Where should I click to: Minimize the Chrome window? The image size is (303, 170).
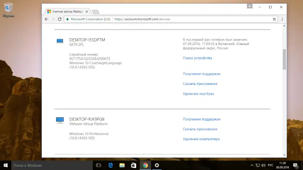260,7
